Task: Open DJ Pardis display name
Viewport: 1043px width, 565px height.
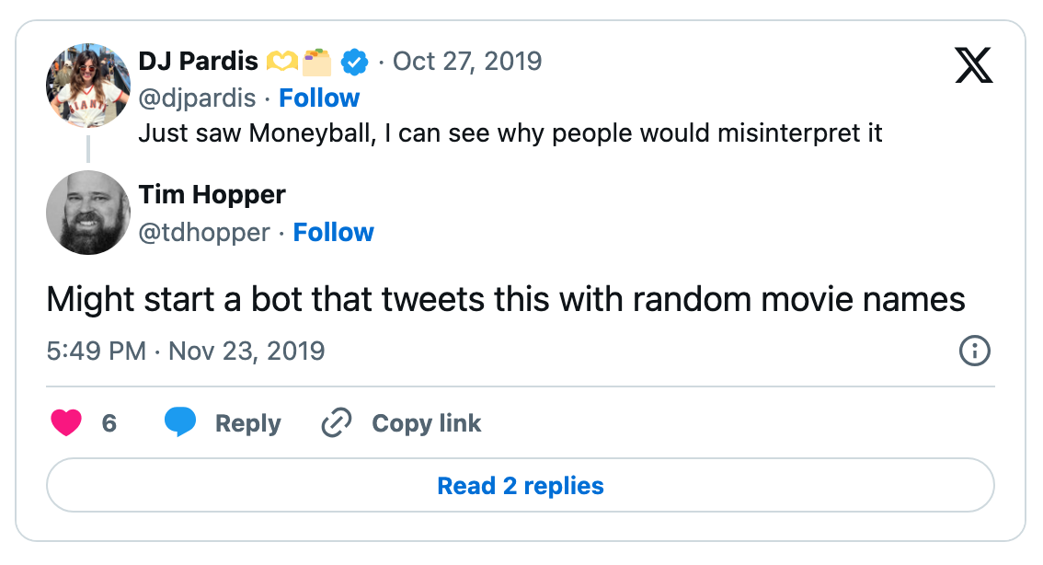Action: pos(199,62)
